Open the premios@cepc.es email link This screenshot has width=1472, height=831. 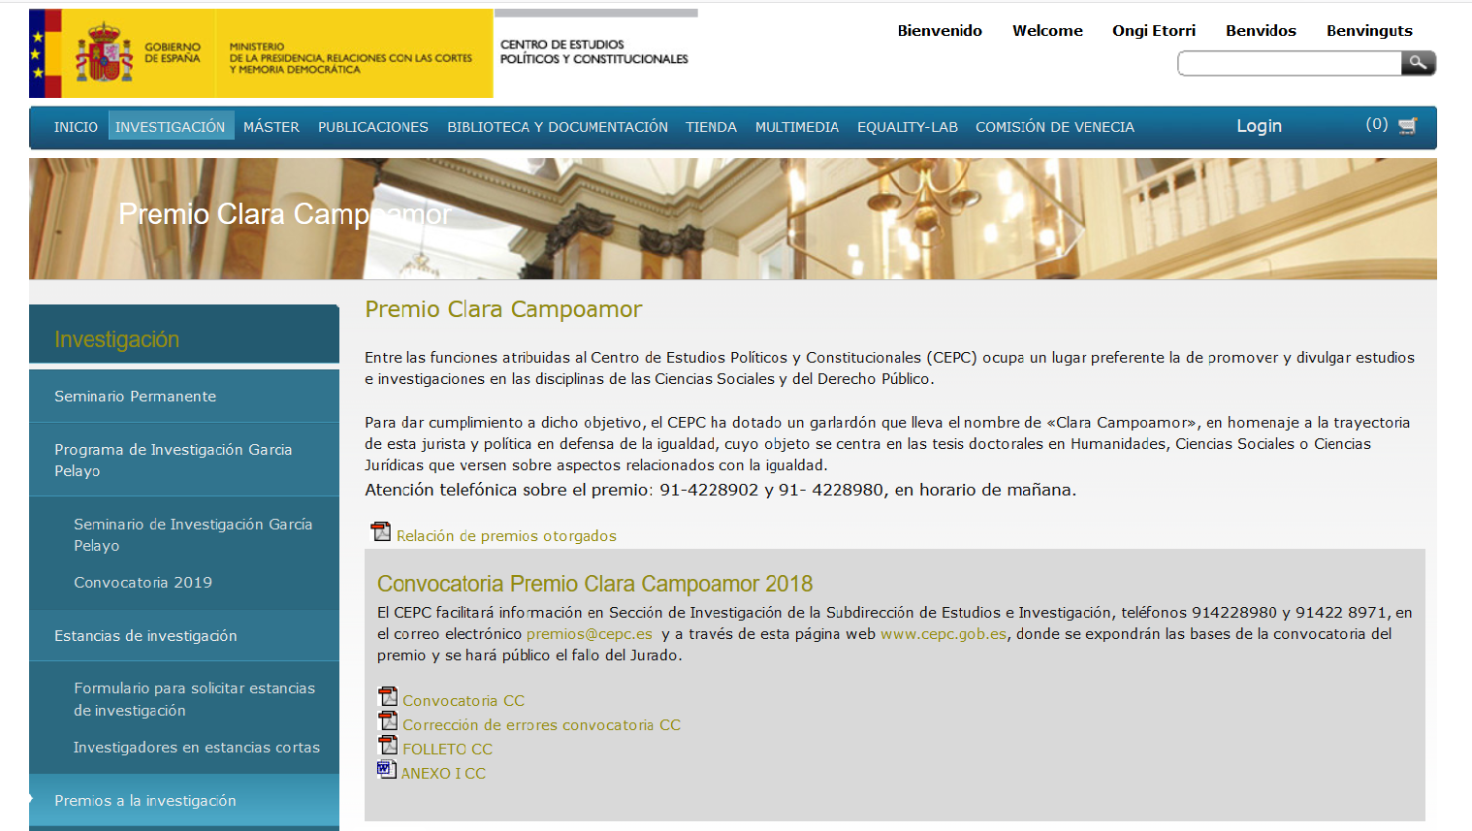(x=590, y=634)
